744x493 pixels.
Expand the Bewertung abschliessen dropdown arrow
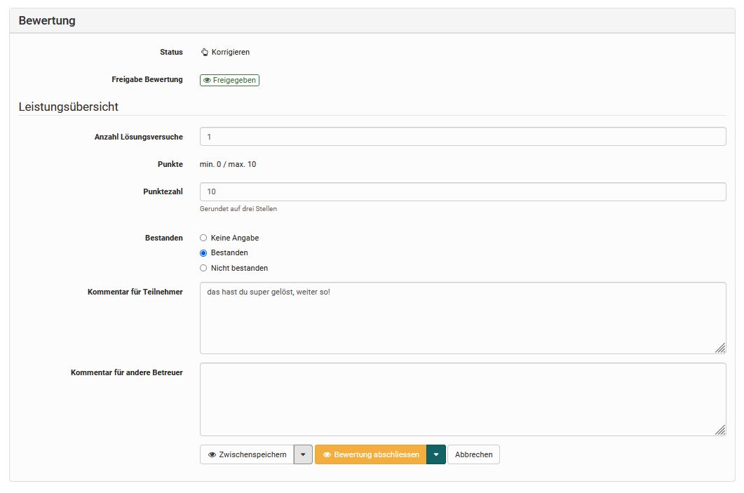tap(436, 454)
